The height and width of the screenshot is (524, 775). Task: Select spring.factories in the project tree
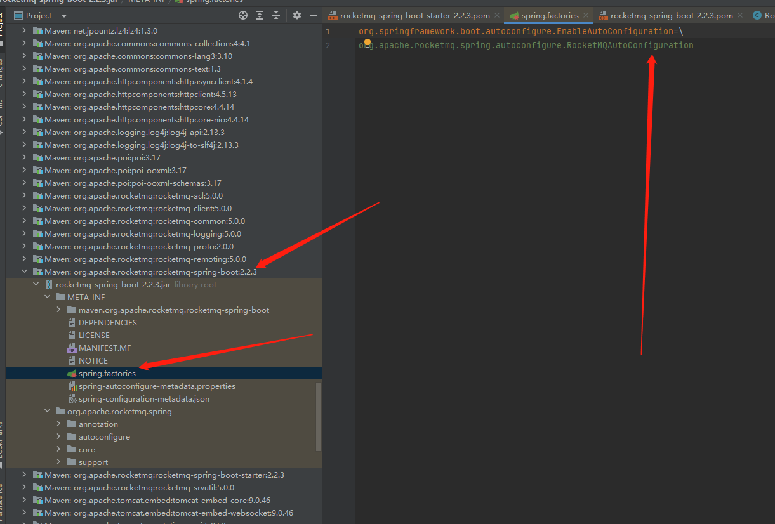(x=164, y=373)
